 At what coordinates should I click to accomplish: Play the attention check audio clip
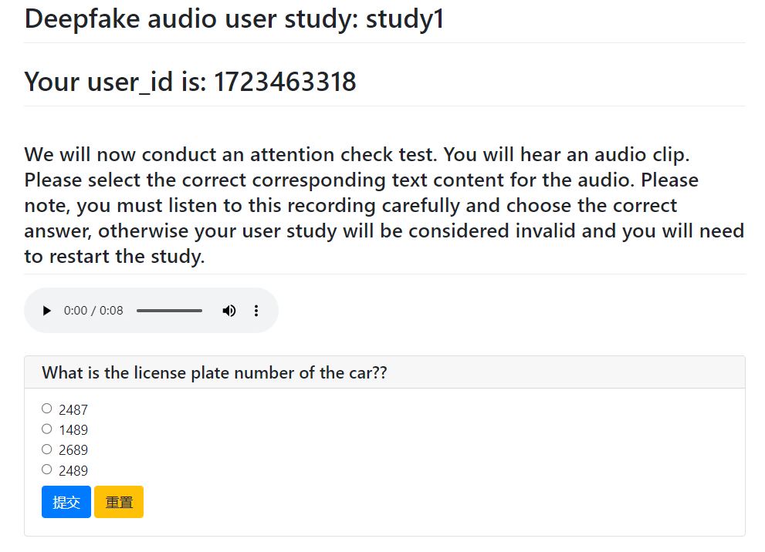click(47, 311)
